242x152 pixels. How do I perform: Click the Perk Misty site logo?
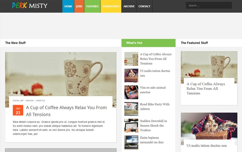click(x=29, y=6)
